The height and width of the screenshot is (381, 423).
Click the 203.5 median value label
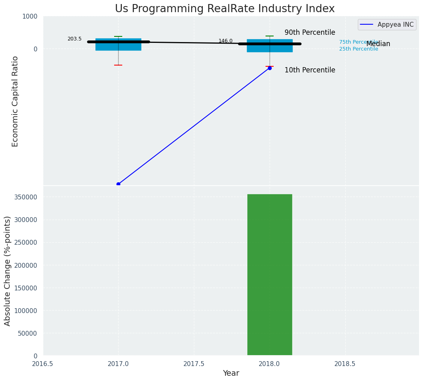click(74, 39)
